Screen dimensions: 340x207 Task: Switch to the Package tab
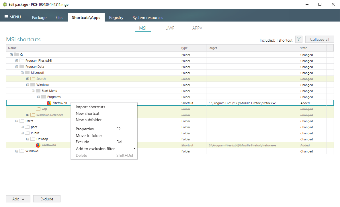(x=39, y=18)
